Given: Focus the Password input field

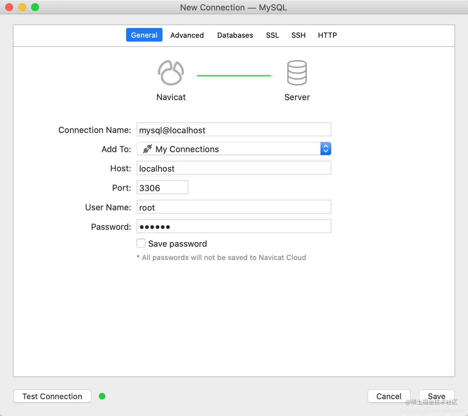Looking at the screenshot, I should pyautogui.click(x=234, y=226).
